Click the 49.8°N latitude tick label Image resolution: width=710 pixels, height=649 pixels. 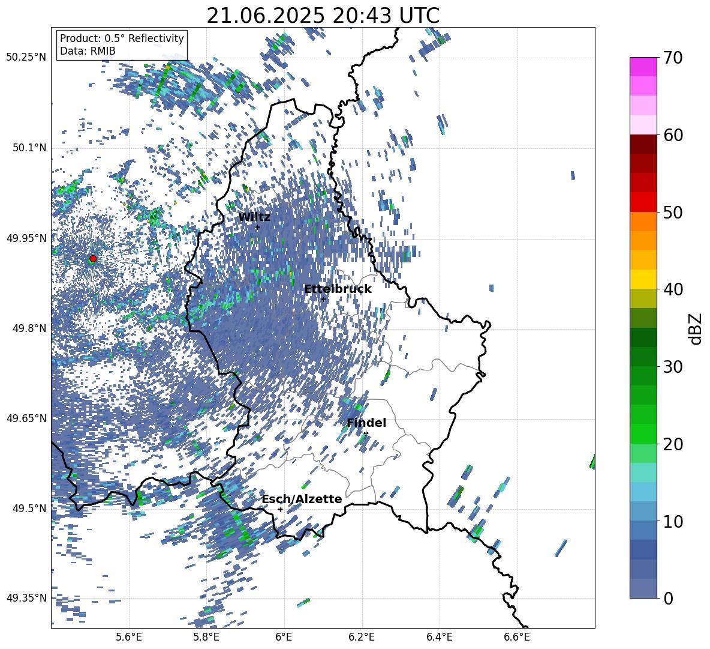pyautogui.click(x=29, y=328)
